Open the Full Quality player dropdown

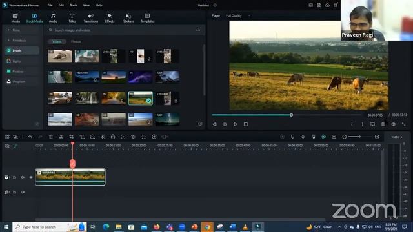(x=238, y=15)
